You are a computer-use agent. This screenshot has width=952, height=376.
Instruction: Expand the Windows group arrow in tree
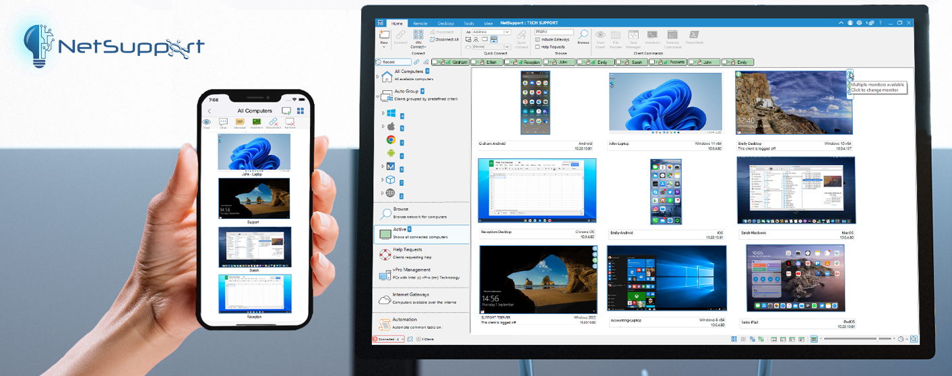click(383, 113)
